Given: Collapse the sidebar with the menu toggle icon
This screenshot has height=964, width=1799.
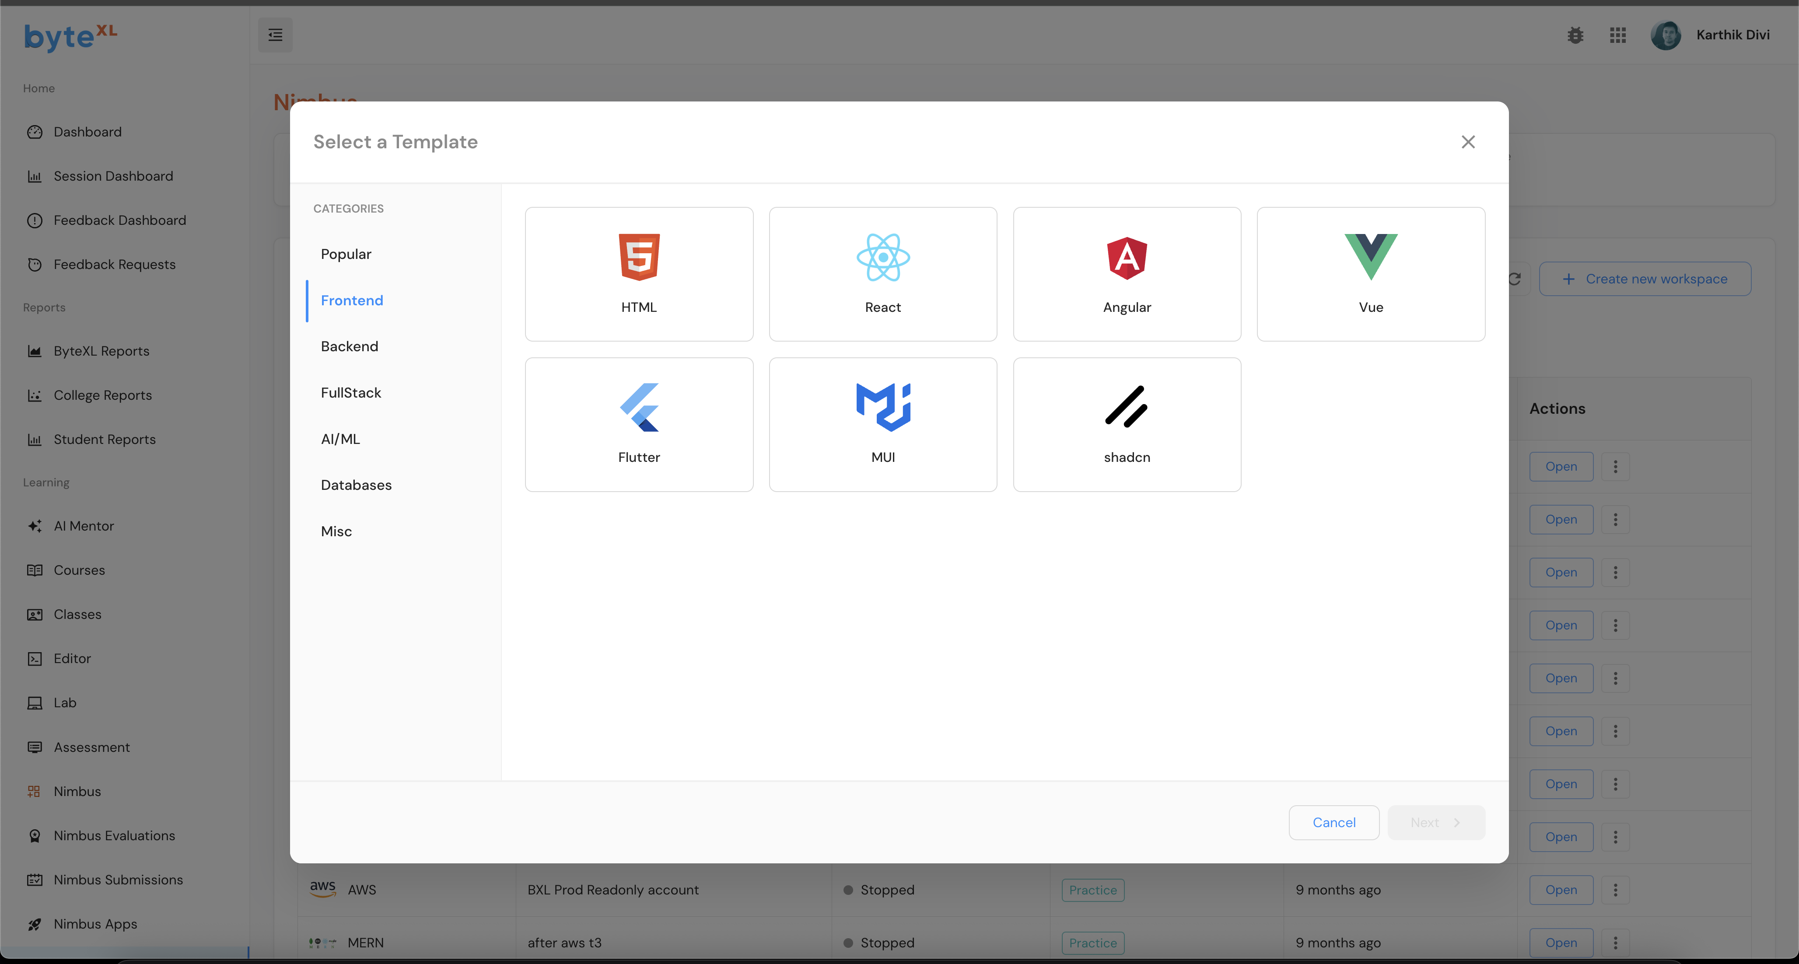Looking at the screenshot, I should [275, 35].
